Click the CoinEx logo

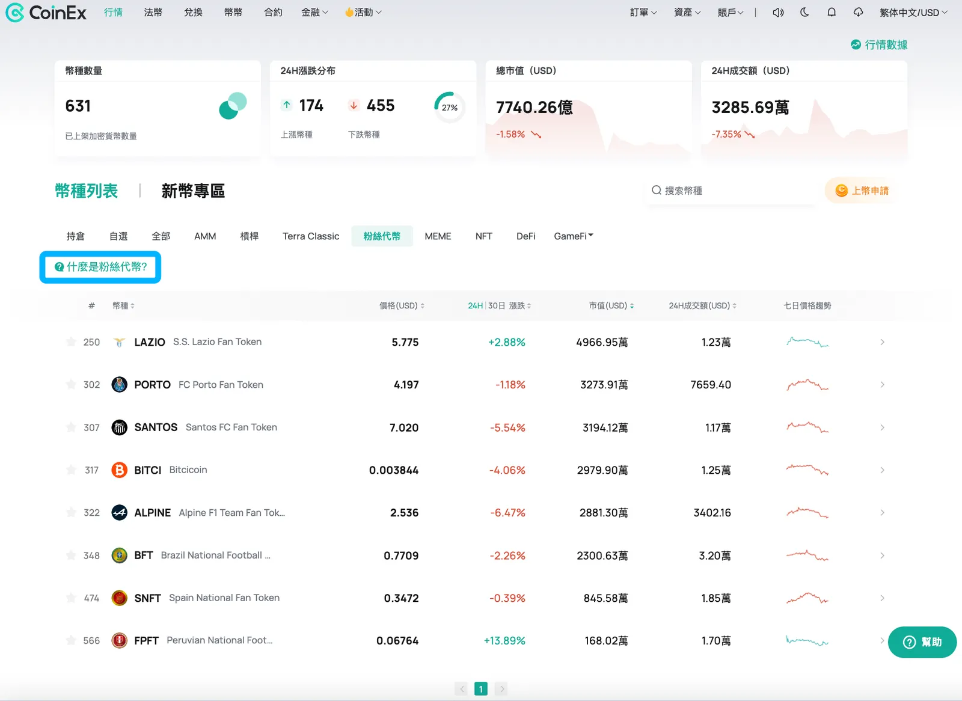point(46,12)
